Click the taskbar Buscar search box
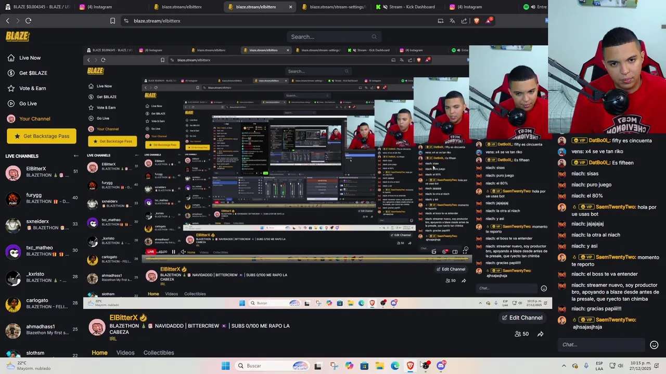666x374 pixels. pos(273,366)
